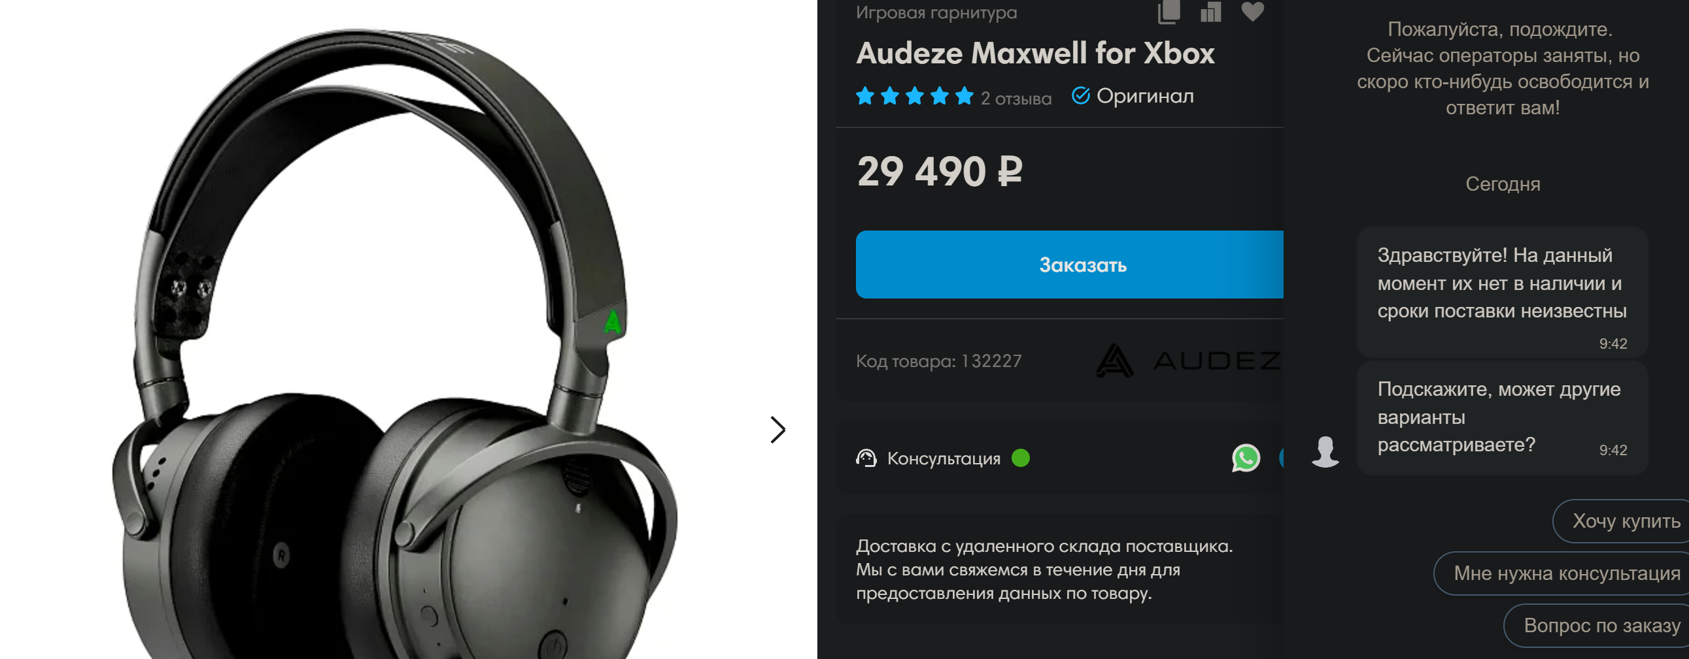Choose the Хочу купить quick reply
This screenshot has height=659, width=1689.
[1621, 521]
